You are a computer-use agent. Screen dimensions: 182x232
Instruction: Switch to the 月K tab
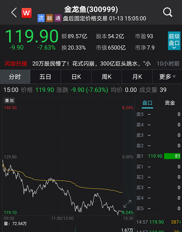[x=137, y=77]
